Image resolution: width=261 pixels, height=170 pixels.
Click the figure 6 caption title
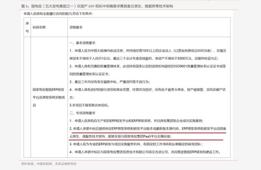(x=97, y=6)
